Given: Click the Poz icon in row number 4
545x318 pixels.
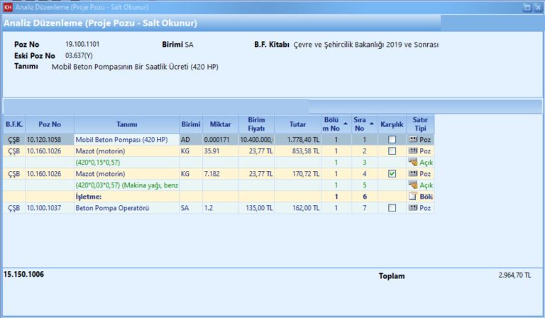Looking at the screenshot, I should pos(412,174).
